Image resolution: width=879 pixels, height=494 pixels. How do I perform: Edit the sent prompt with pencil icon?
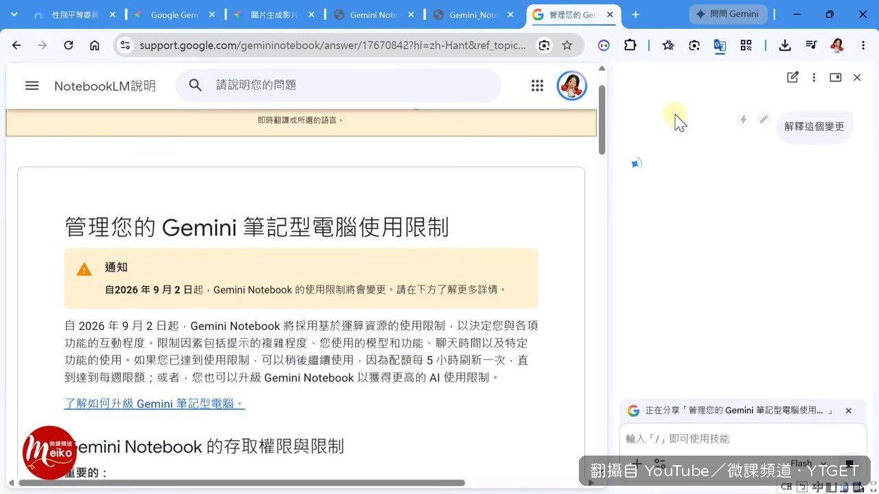click(x=764, y=119)
